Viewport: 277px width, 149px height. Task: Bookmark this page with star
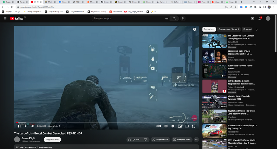click(236, 7)
